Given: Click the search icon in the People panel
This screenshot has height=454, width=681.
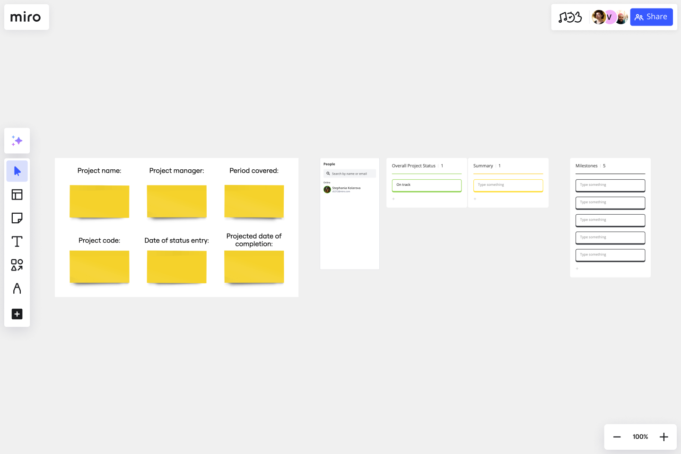Looking at the screenshot, I should pyautogui.click(x=328, y=174).
